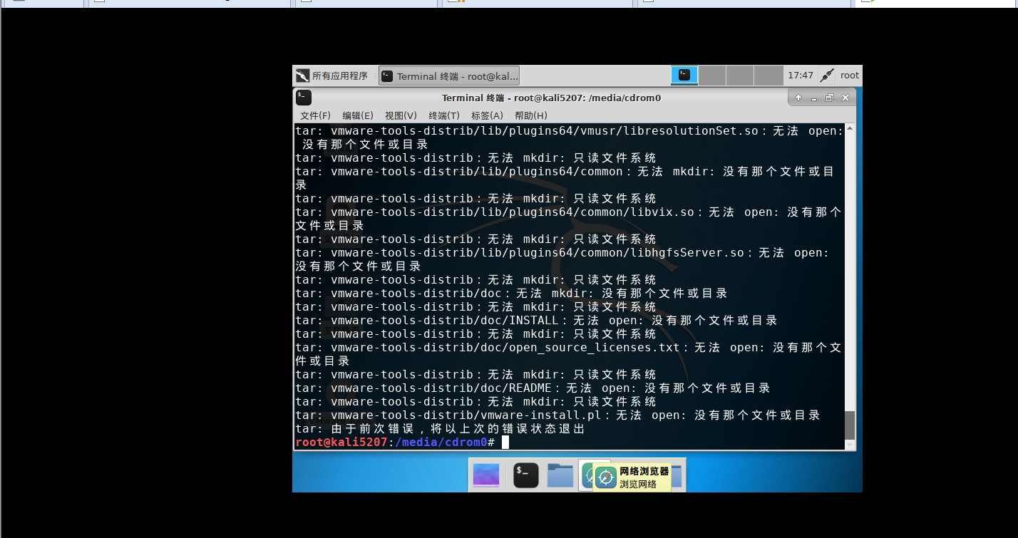
Task: Open the 终端(T) menu
Action: pyautogui.click(x=444, y=115)
